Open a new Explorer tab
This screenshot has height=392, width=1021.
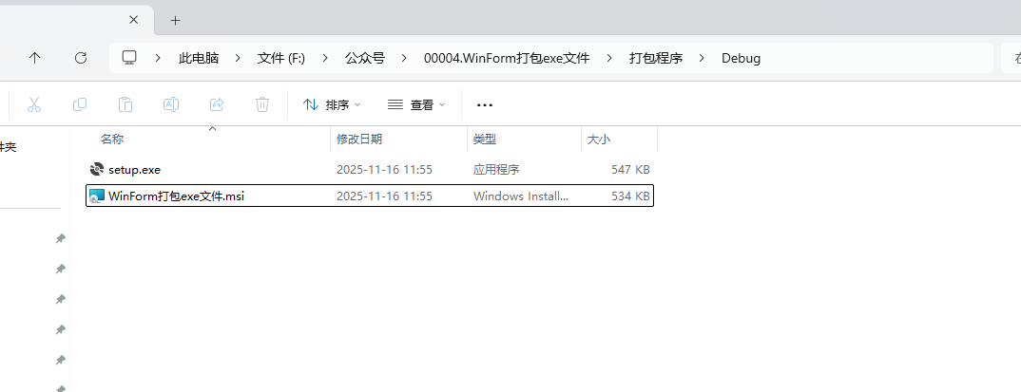pyautogui.click(x=175, y=20)
